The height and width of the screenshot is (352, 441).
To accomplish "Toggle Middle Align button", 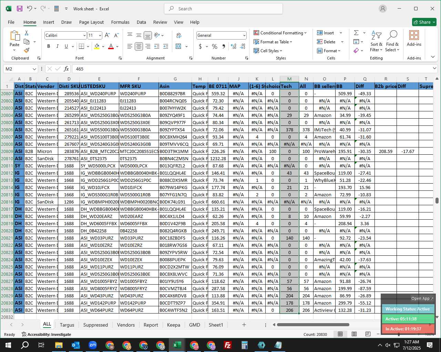I will [x=139, y=35].
